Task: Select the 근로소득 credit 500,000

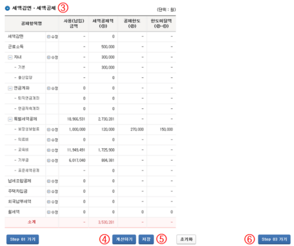Action: (108, 47)
